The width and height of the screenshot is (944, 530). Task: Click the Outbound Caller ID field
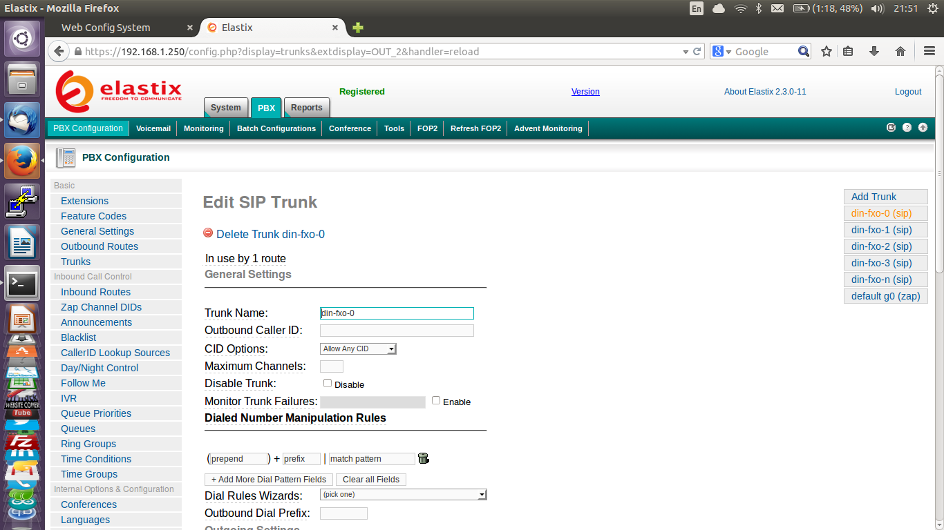pyautogui.click(x=397, y=331)
